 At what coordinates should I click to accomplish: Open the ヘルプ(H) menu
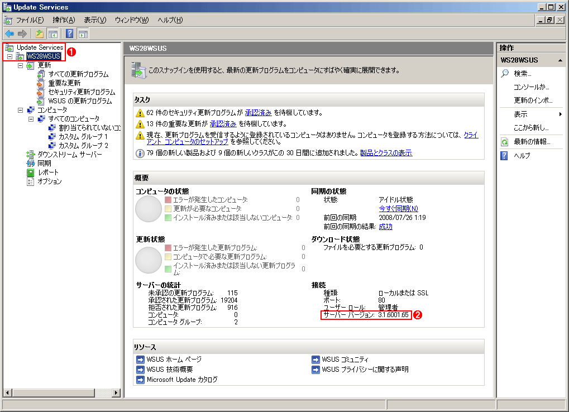pos(170,20)
